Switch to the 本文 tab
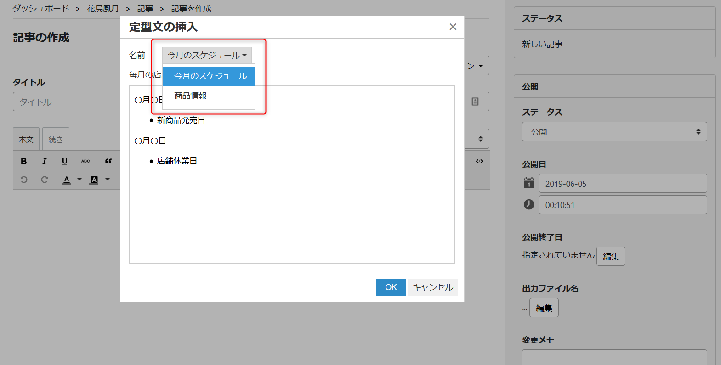721x365 pixels. (x=26, y=139)
